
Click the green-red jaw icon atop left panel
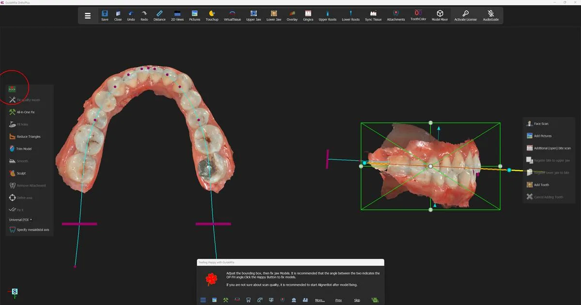(13, 89)
